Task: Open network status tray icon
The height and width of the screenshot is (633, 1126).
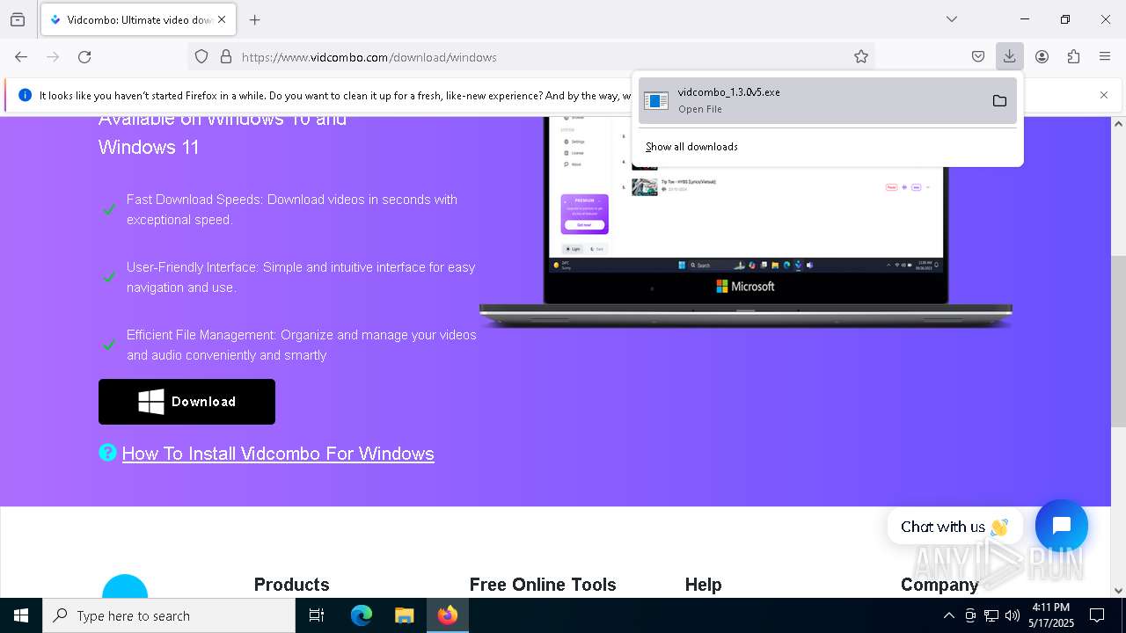Action: (x=991, y=615)
